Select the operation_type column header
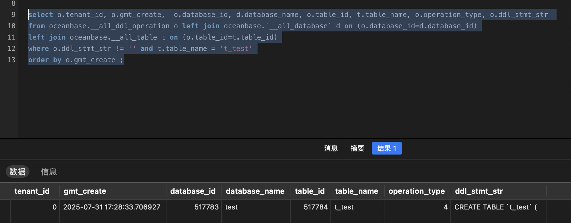The height and width of the screenshot is (223, 571). (x=416, y=191)
